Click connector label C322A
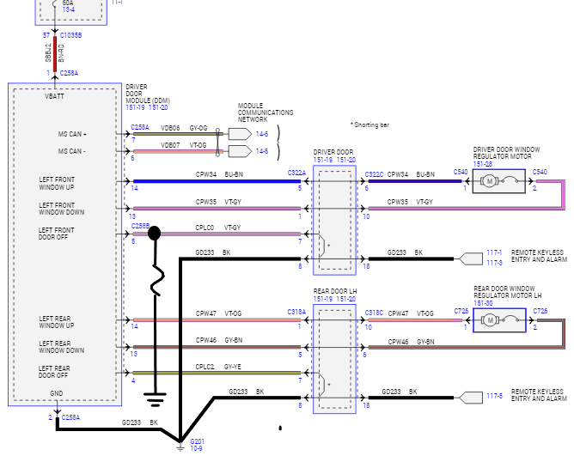 coord(296,173)
